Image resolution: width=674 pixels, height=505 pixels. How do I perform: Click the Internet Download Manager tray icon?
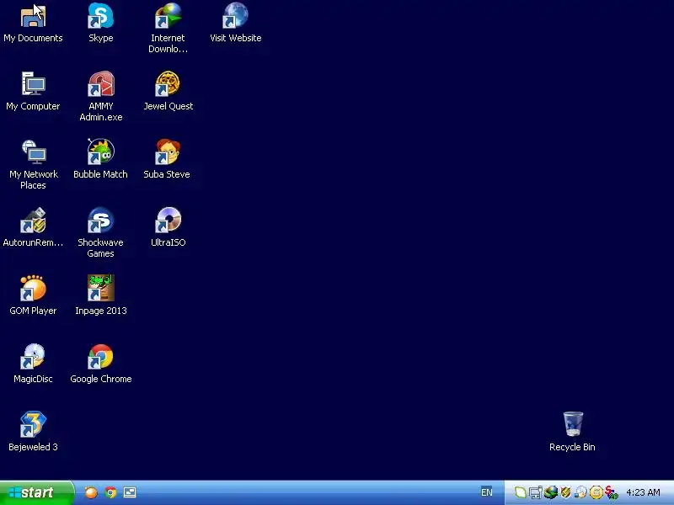click(x=551, y=492)
